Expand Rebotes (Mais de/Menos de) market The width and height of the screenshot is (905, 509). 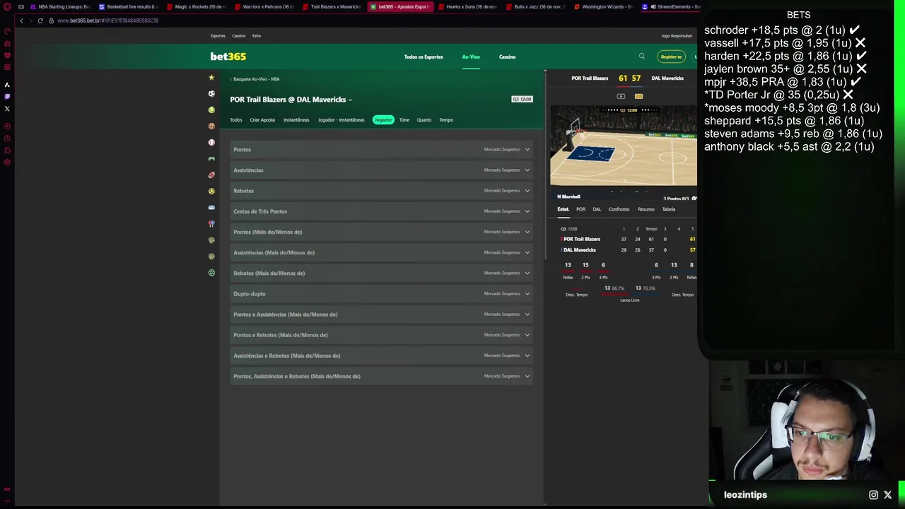(x=382, y=273)
